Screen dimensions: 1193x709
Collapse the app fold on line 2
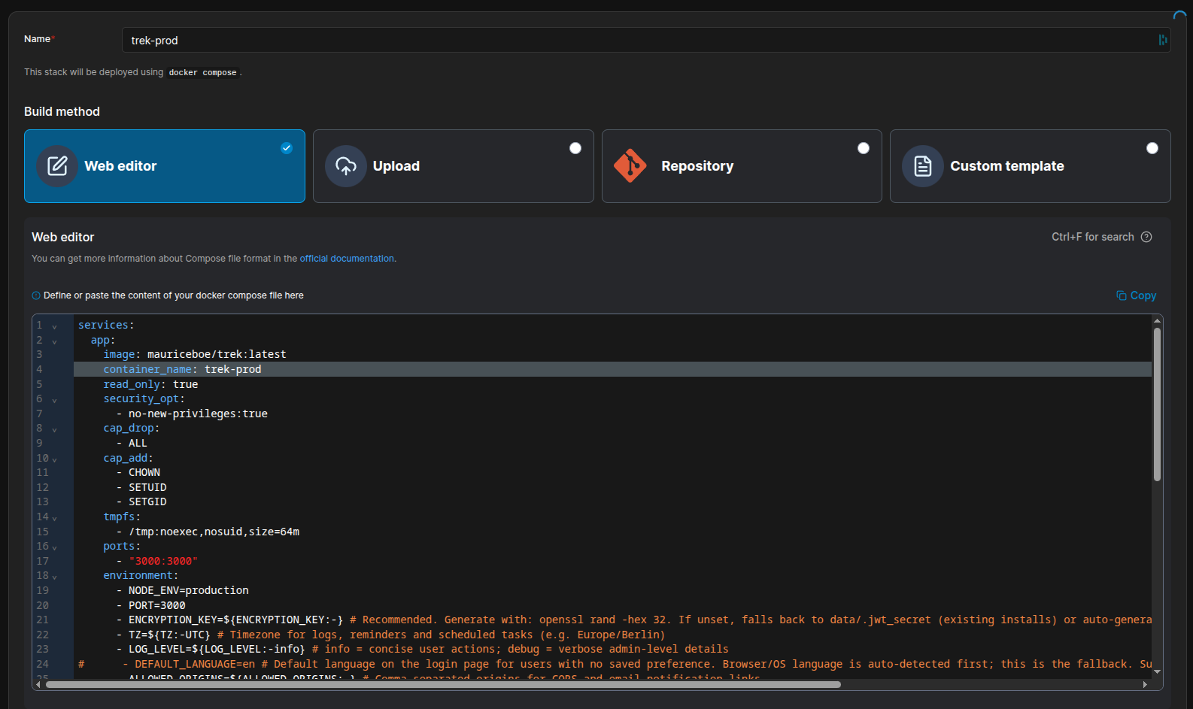point(54,341)
